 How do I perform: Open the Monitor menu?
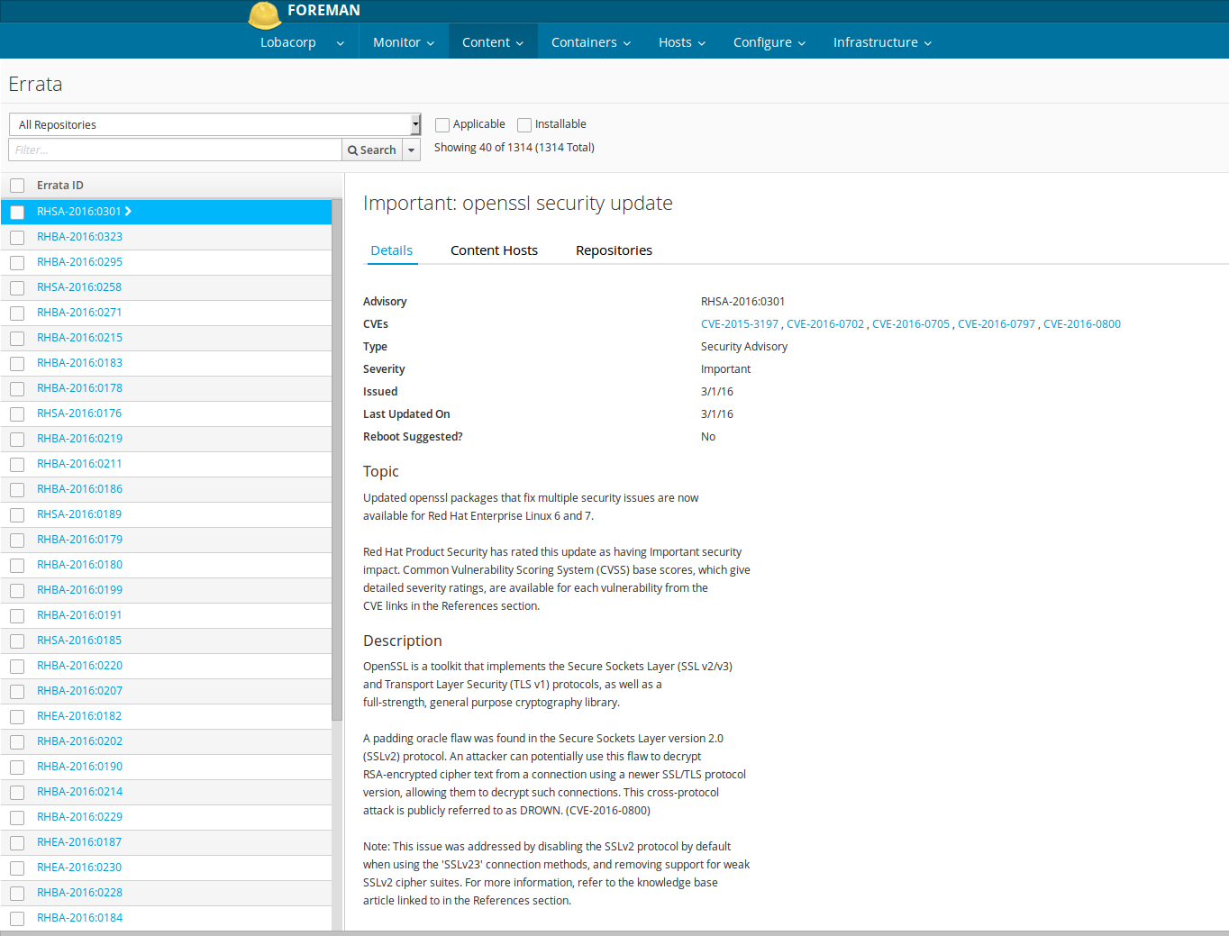403,42
